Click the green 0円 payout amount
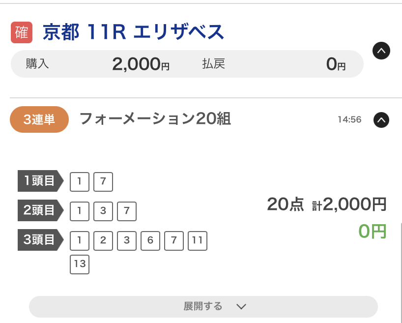 click(372, 231)
